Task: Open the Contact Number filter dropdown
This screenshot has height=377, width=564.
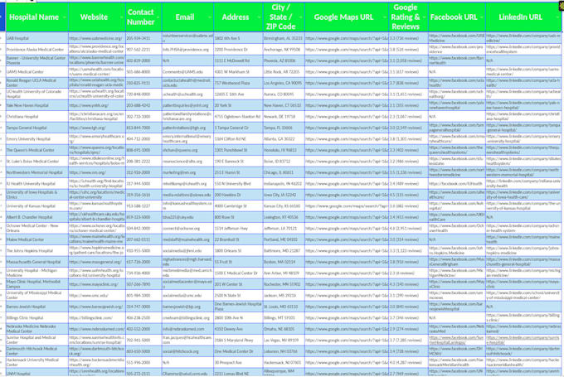Action: click(158, 17)
